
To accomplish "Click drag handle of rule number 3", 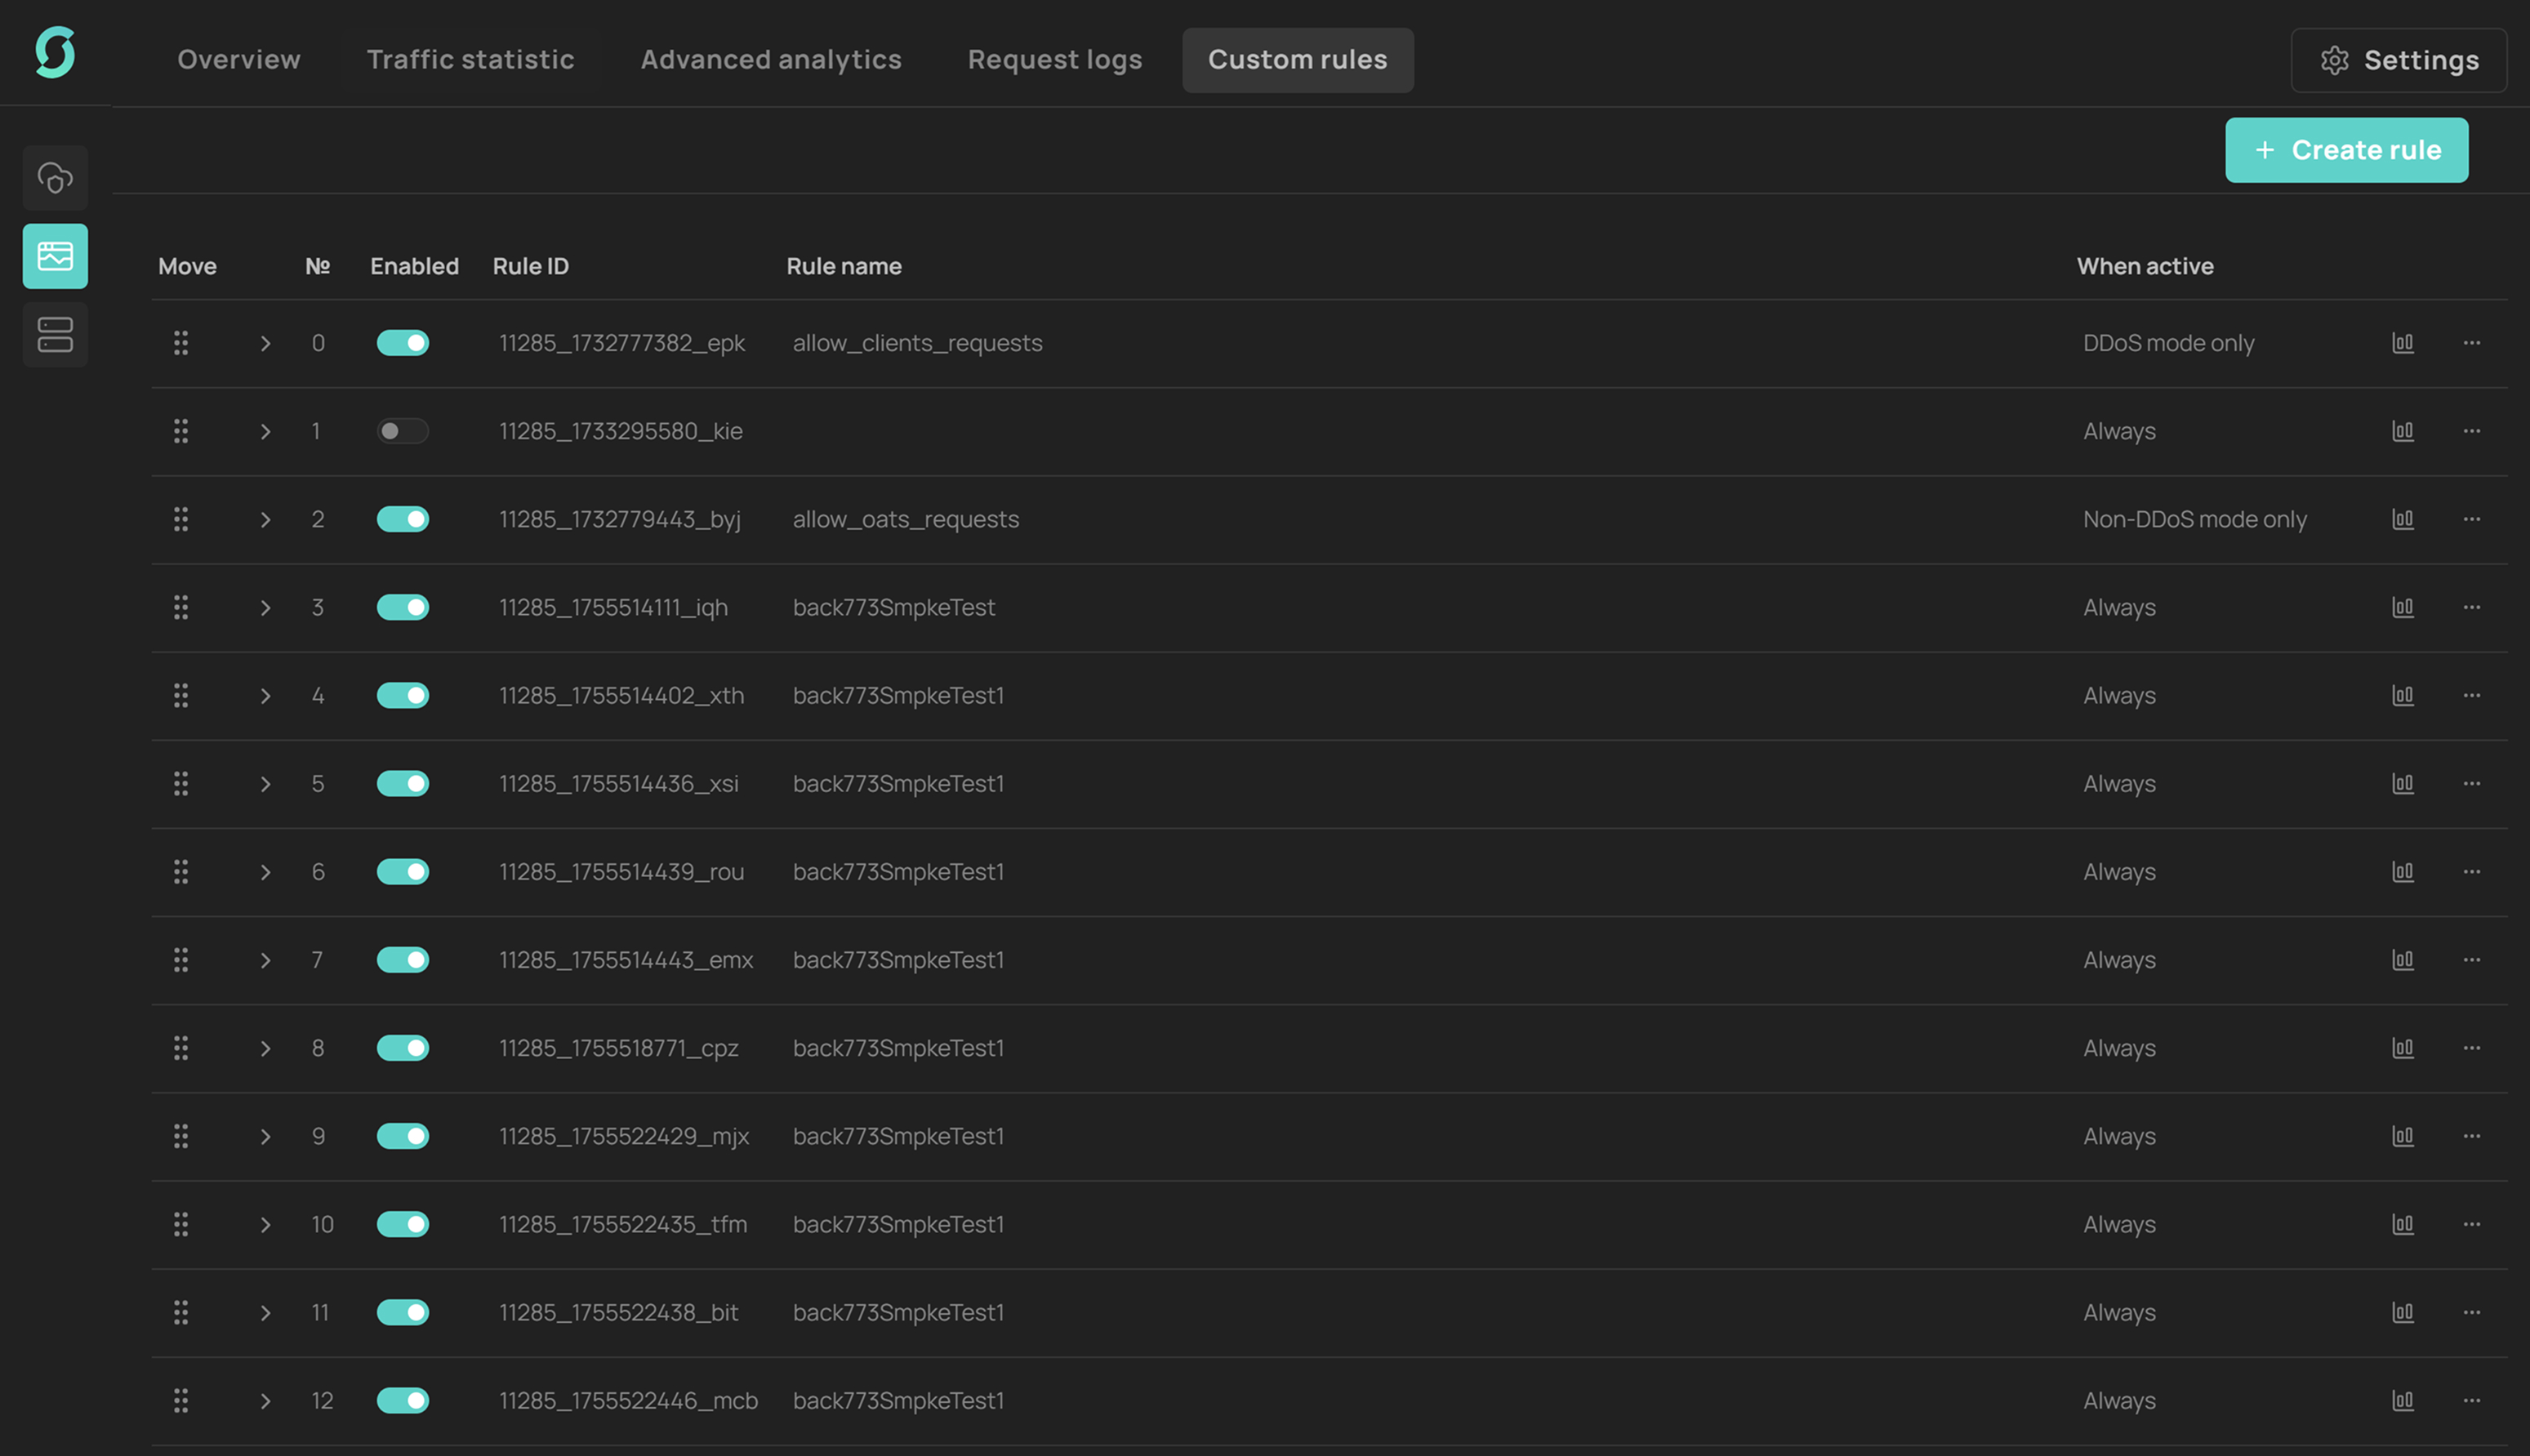I will 181,607.
